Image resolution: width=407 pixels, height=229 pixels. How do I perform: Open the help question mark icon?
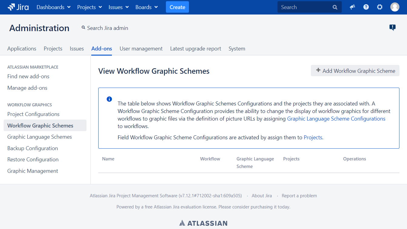tap(366, 7)
